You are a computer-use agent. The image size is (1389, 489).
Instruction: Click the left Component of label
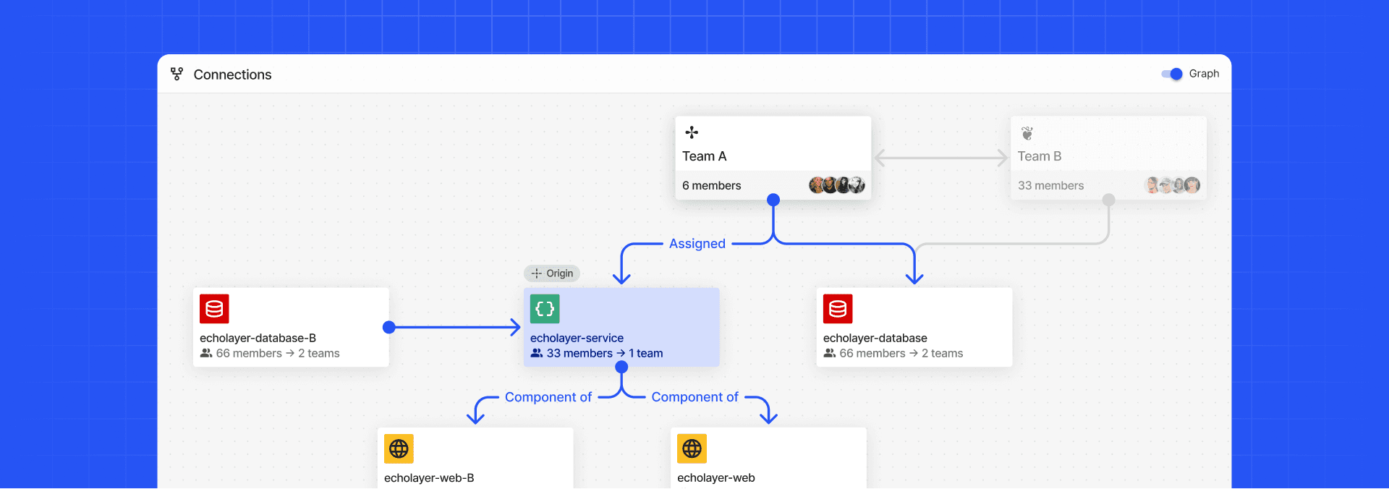tap(548, 397)
